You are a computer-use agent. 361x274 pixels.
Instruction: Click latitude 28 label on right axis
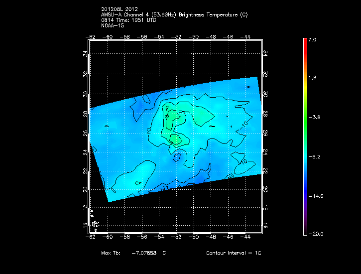point(265,114)
